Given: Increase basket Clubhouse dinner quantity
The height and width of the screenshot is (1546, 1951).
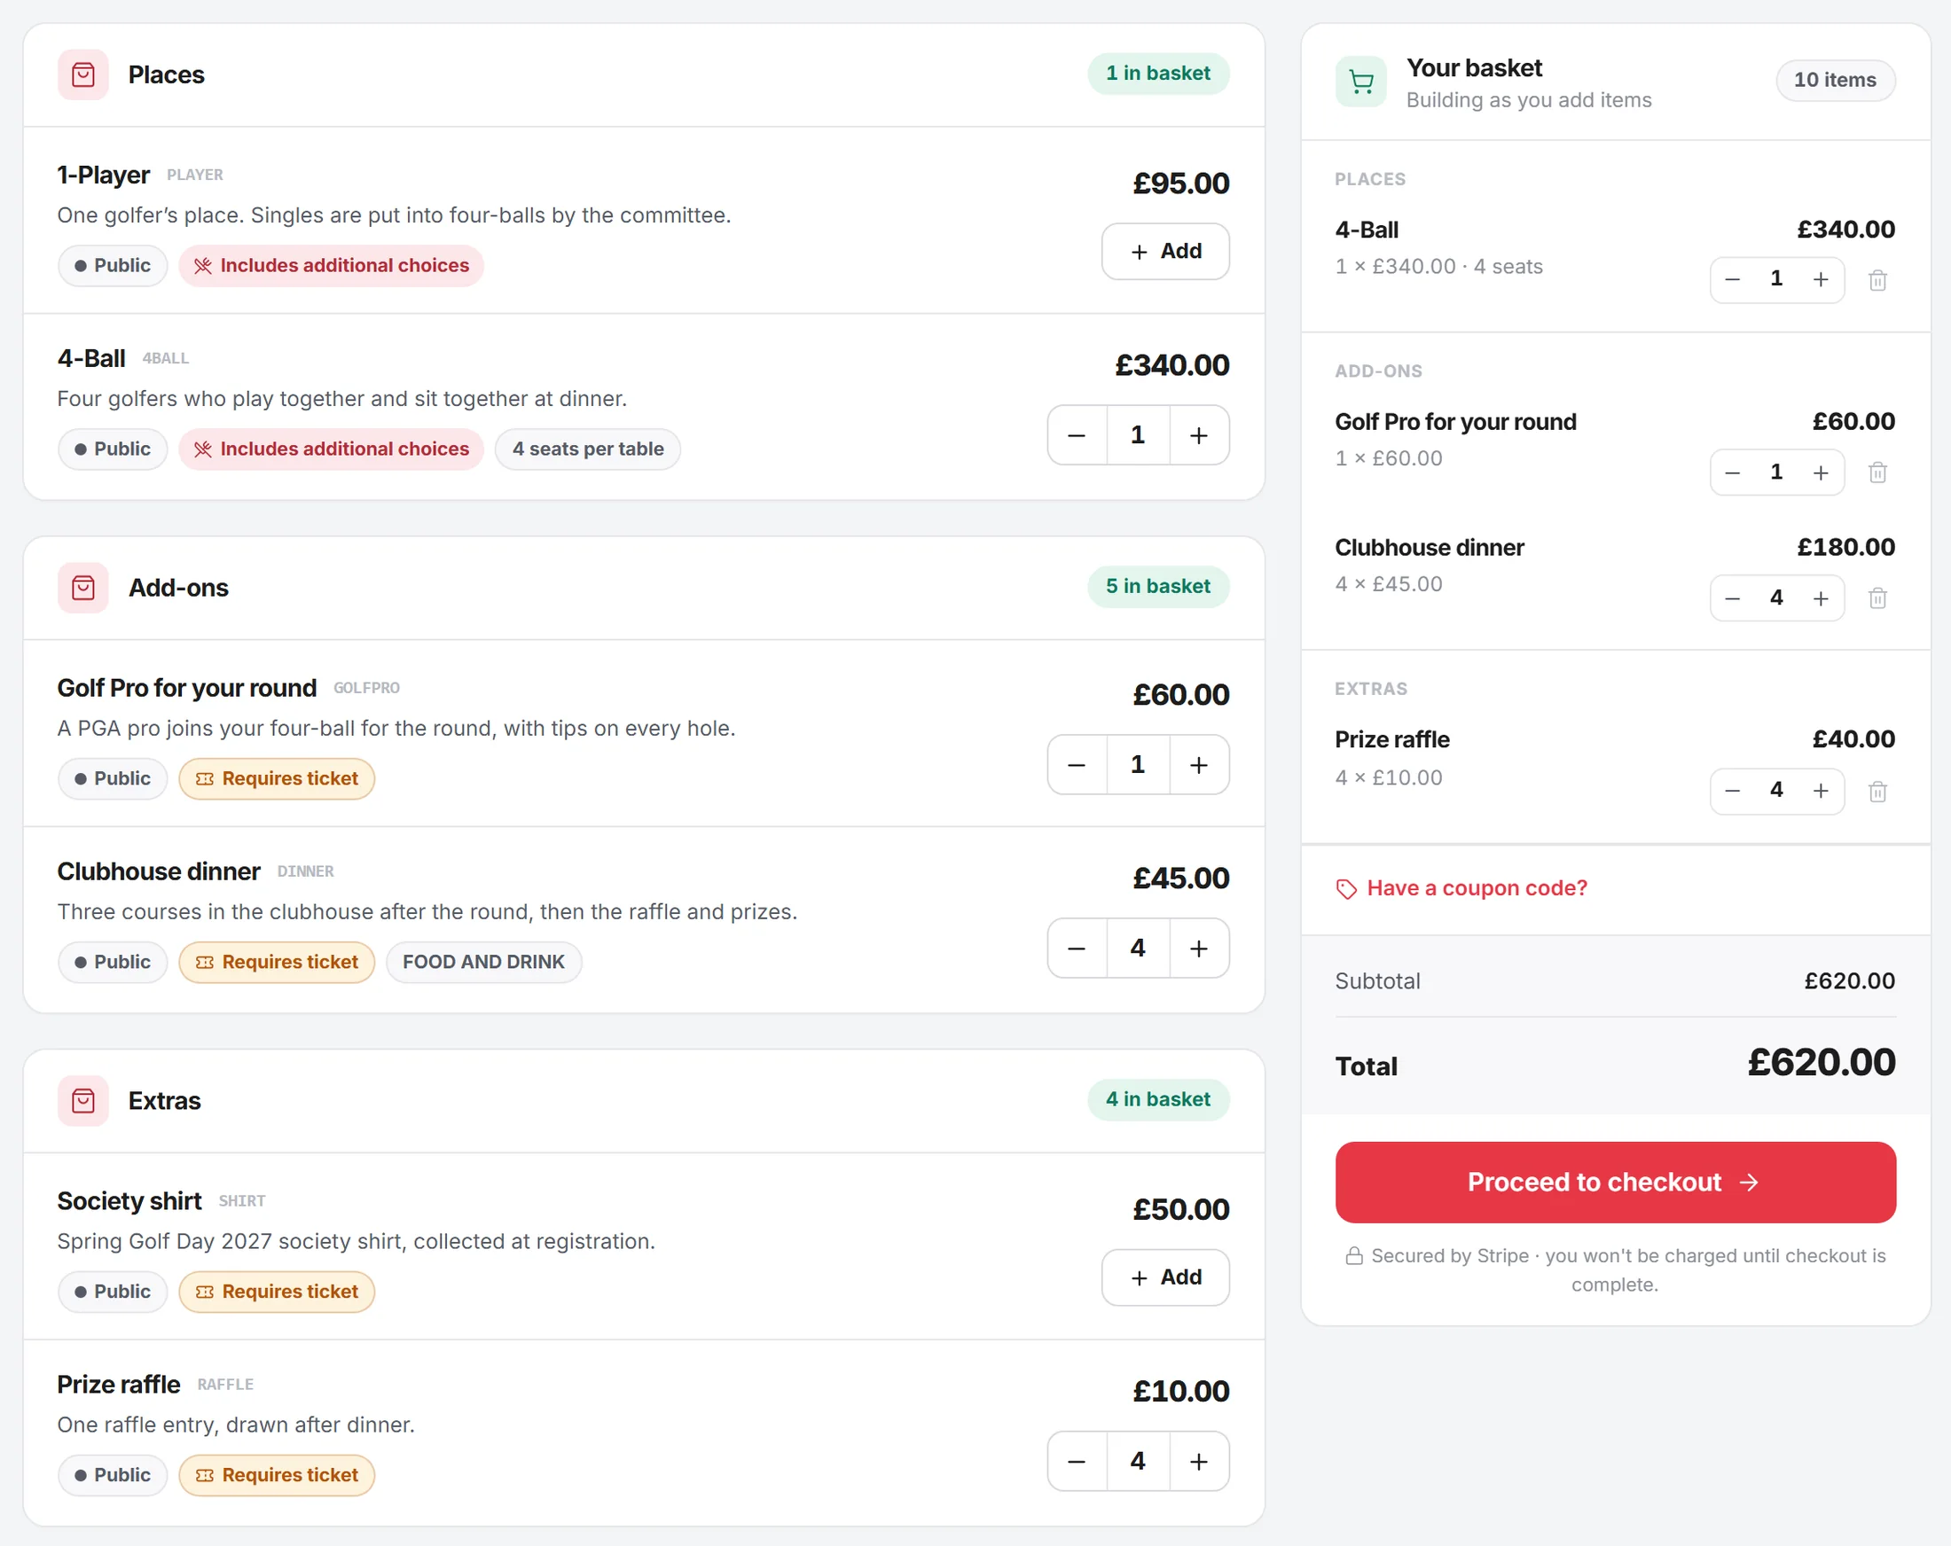Looking at the screenshot, I should click(x=1821, y=598).
